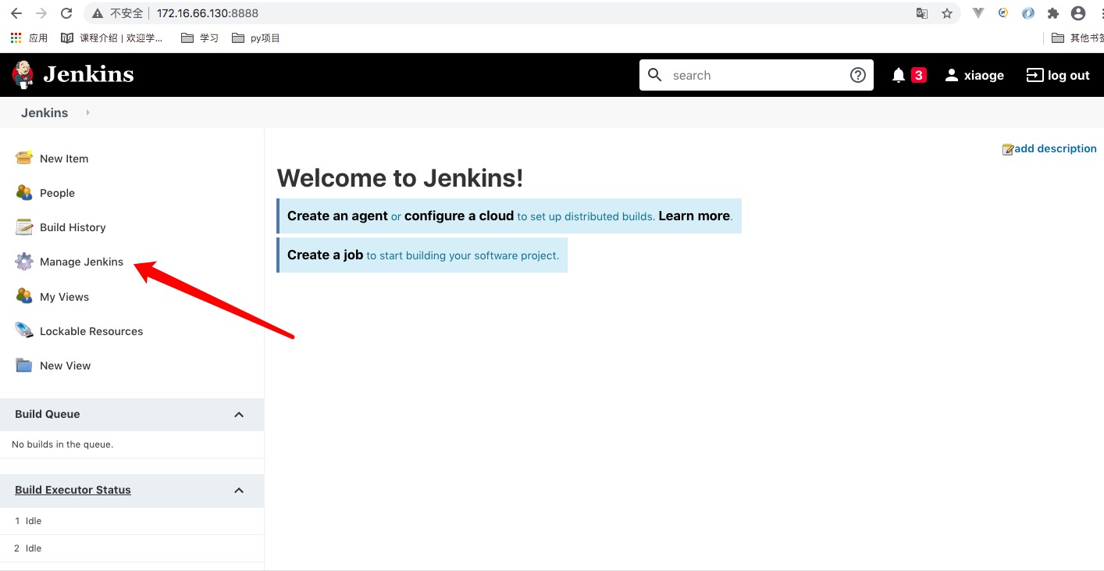Go to My Views
The height and width of the screenshot is (571, 1104).
pyautogui.click(x=64, y=297)
